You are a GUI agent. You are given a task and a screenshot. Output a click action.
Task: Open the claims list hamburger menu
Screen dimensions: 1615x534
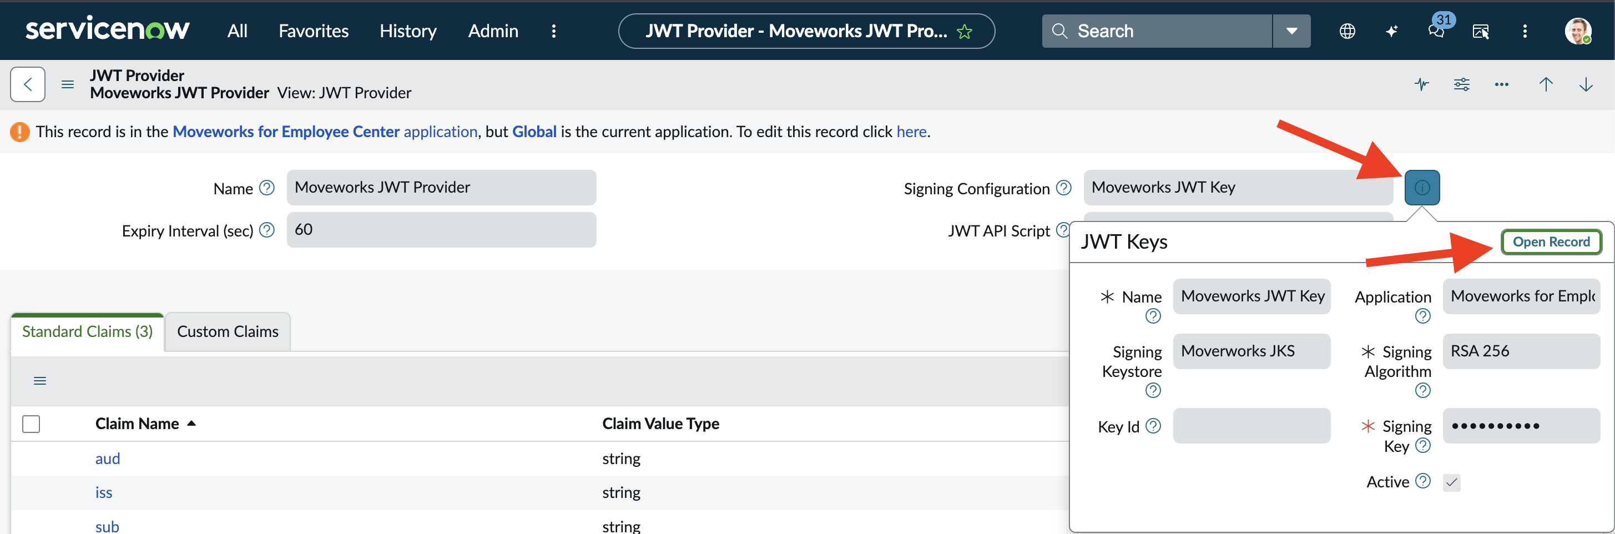(x=40, y=380)
